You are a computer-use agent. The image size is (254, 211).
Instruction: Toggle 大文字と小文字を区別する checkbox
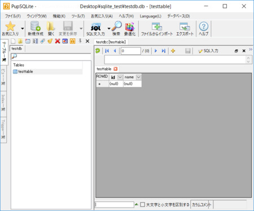pyautogui.click(x=143, y=204)
